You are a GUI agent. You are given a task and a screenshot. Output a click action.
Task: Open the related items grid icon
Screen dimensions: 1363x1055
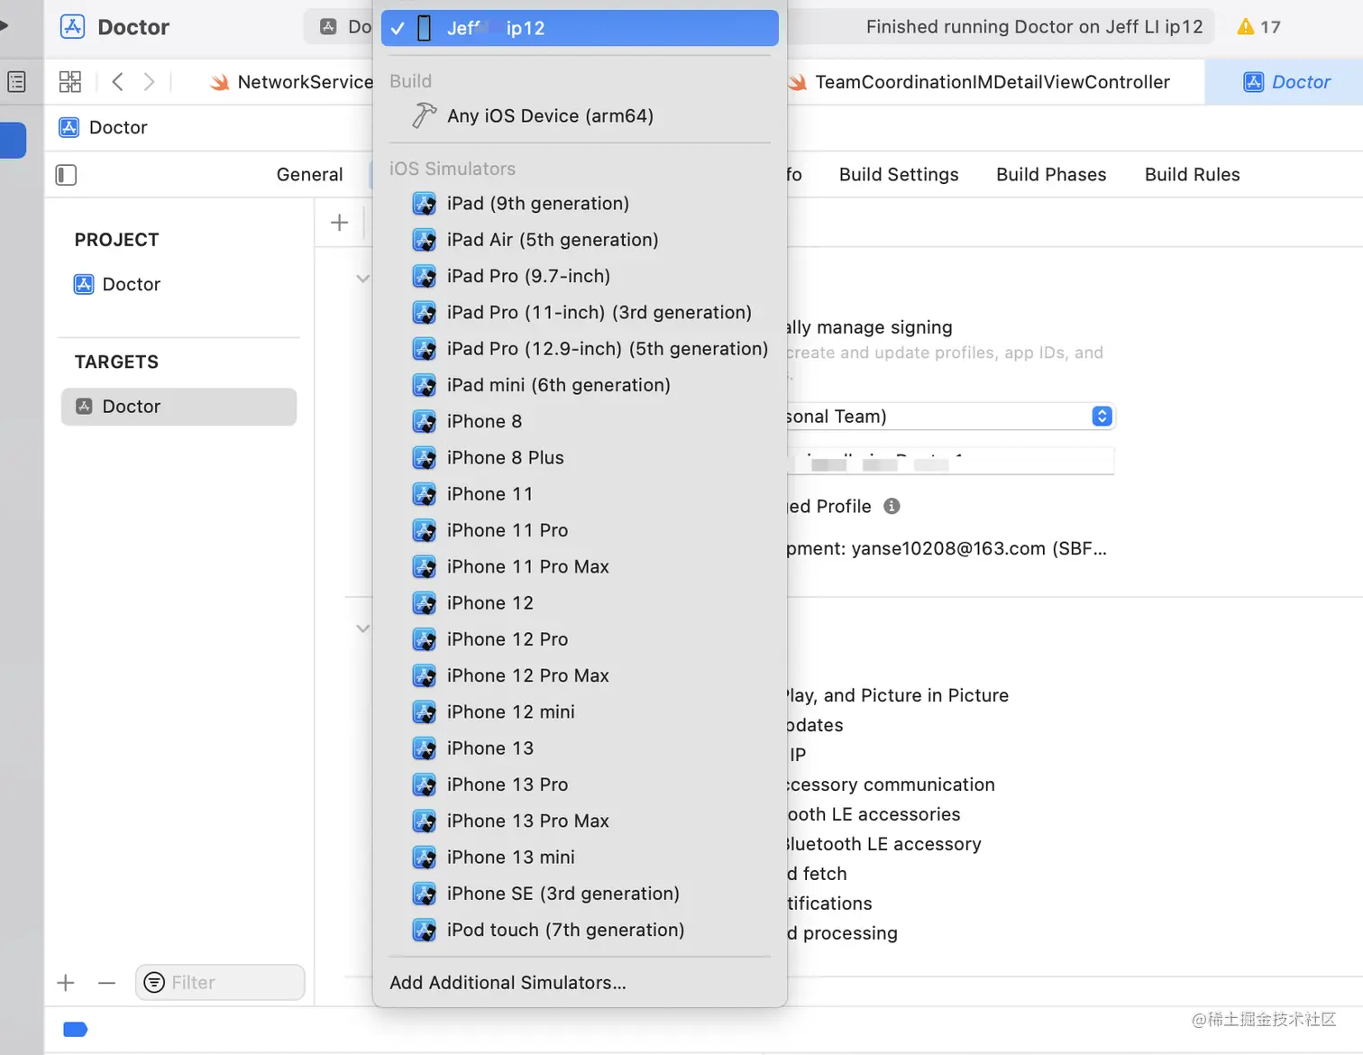[69, 82]
